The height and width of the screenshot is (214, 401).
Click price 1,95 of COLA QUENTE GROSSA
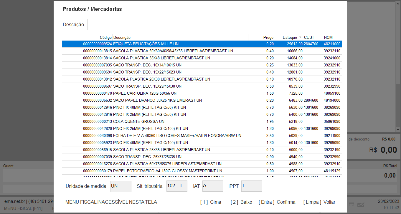coord(270,121)
